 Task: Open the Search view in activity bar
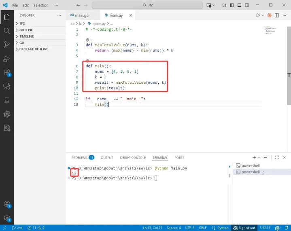(x=6, y=31)
